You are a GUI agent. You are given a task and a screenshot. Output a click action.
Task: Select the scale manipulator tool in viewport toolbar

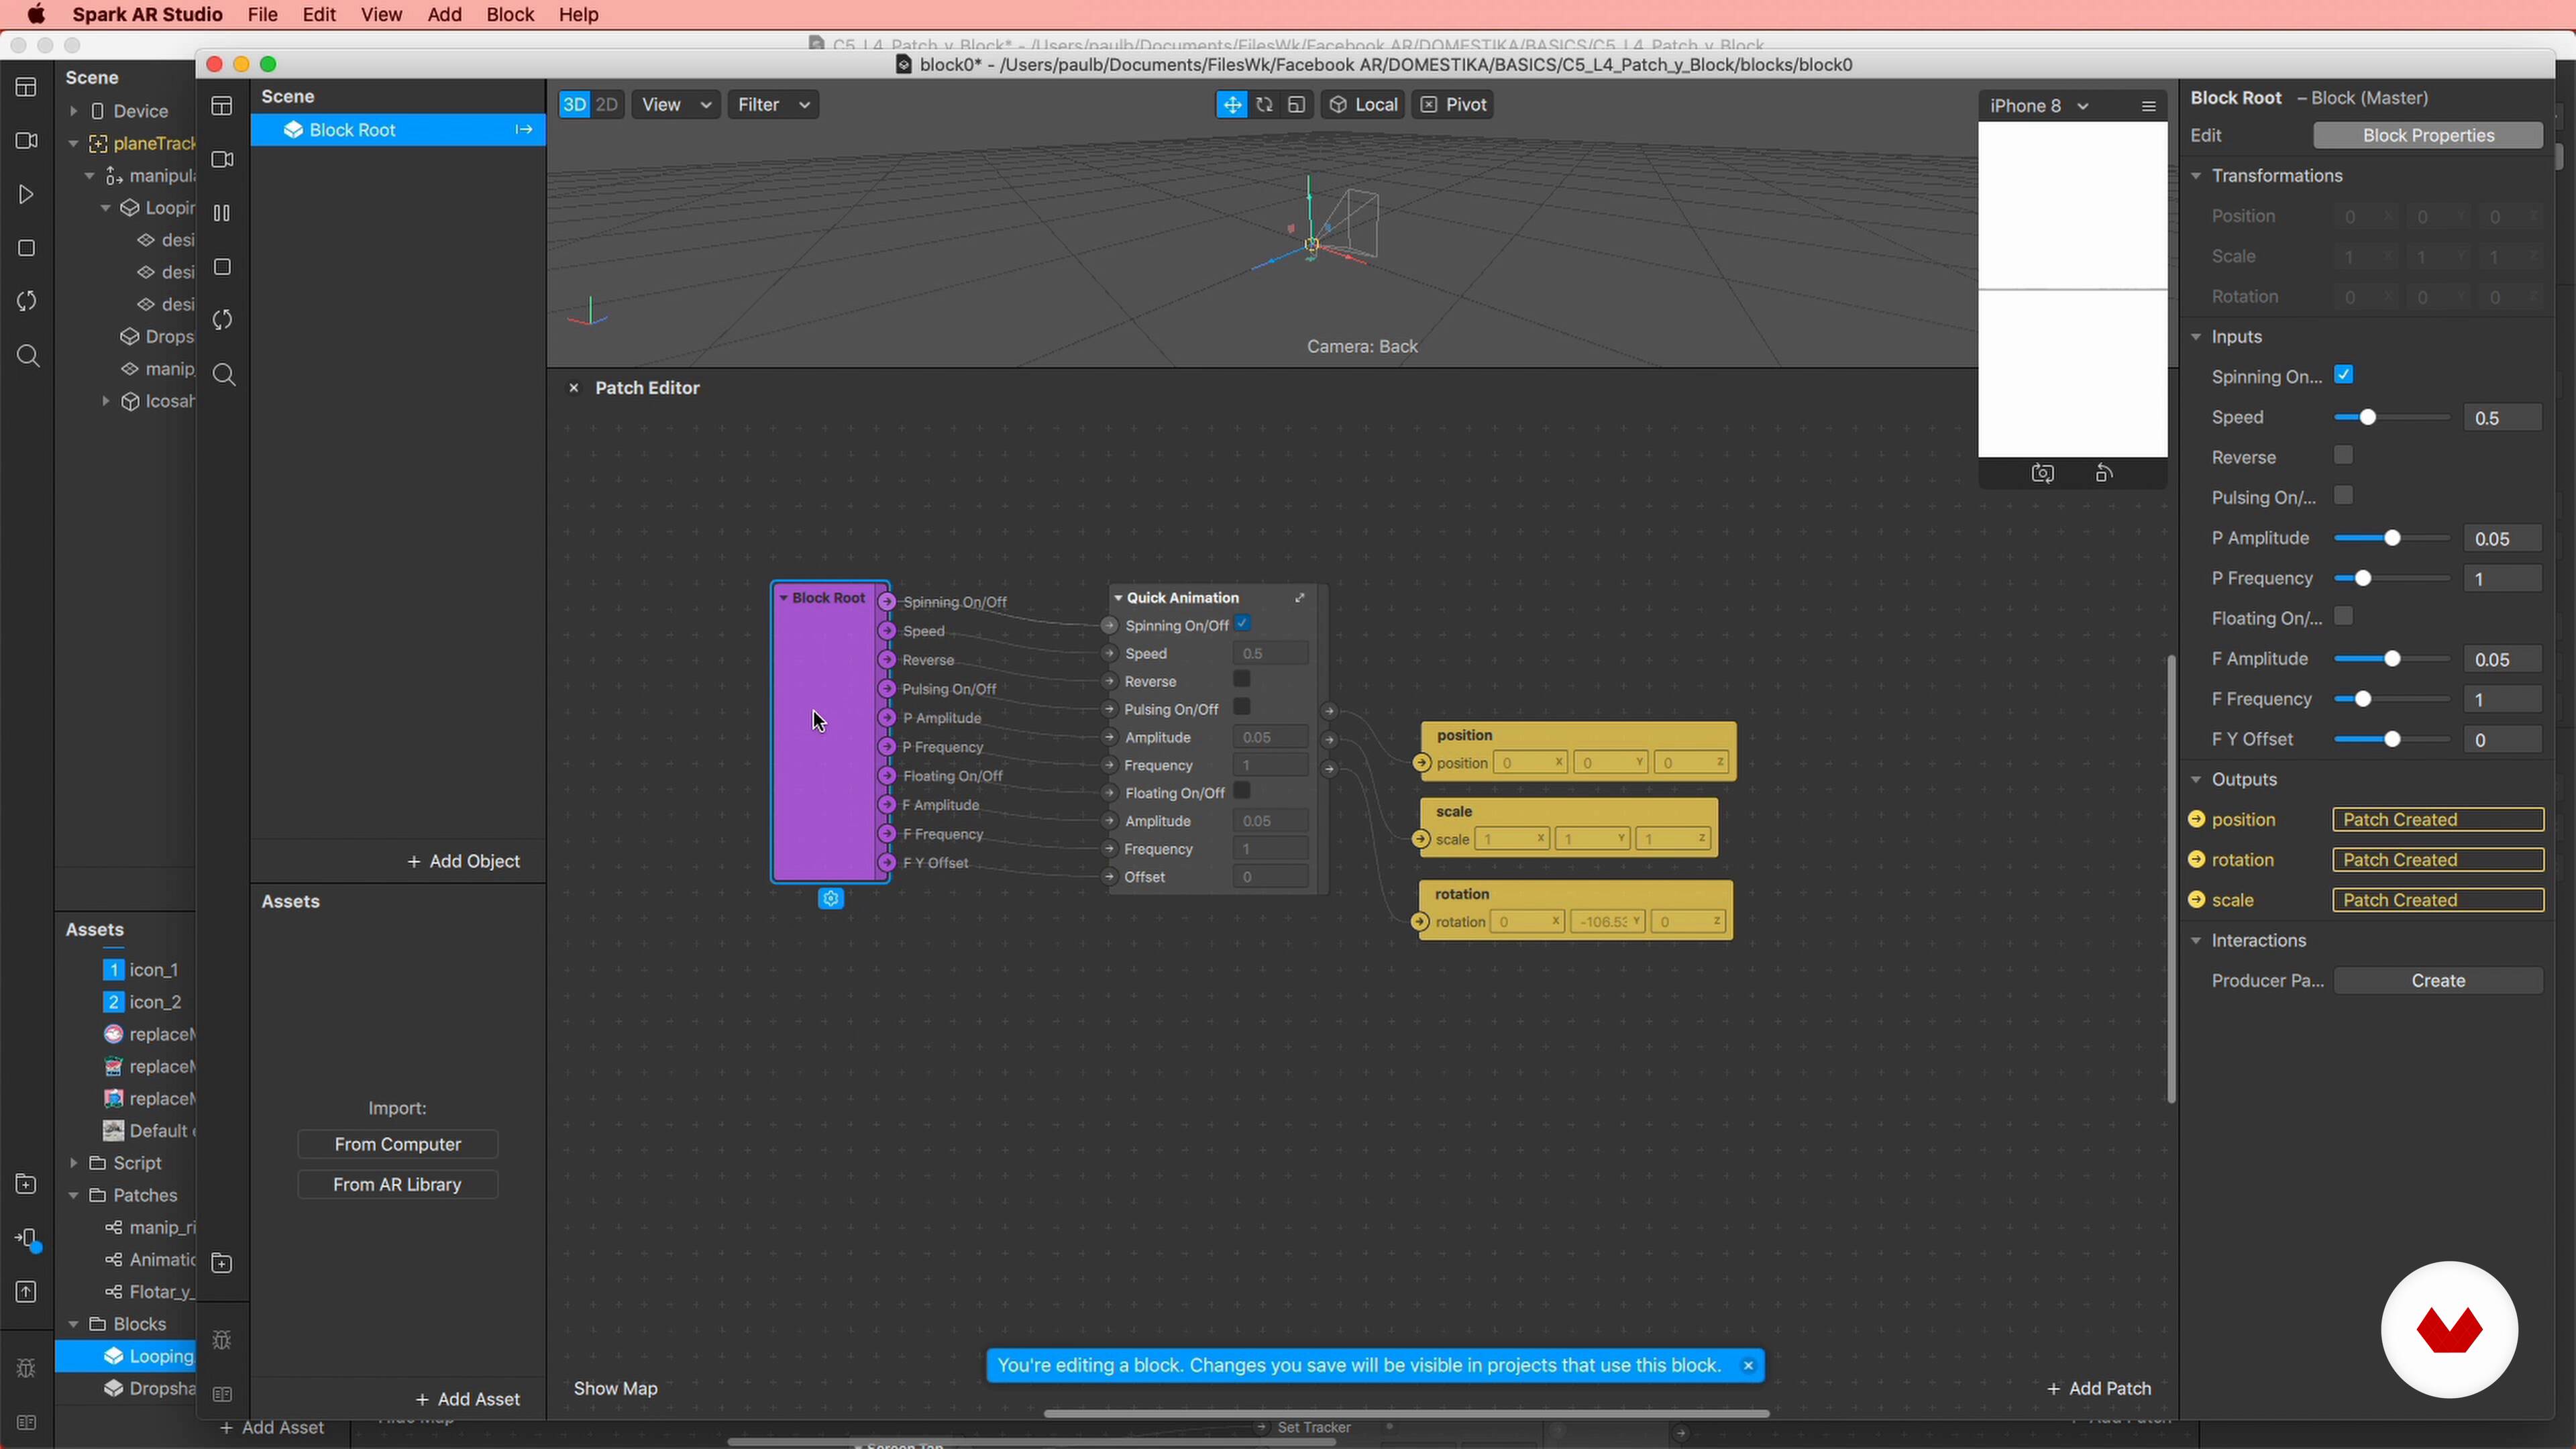click(x=1297, y=105)
